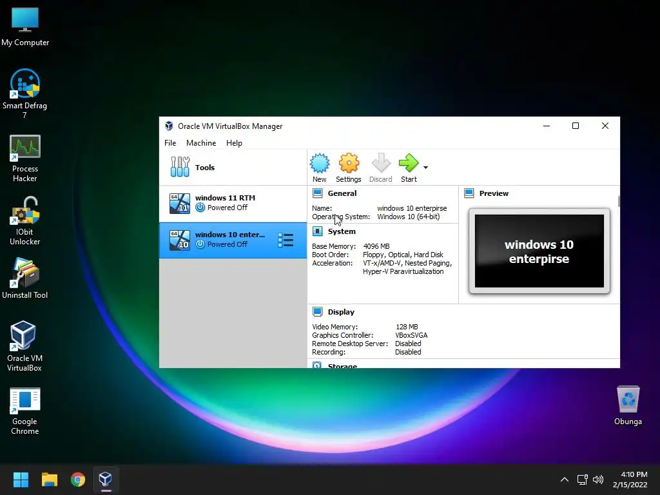The height and width of the screenshot is (495, 660).
Task: Select the Uninstall Tool desktop icon
Action: pyautogui.click(x=25, y=278)
